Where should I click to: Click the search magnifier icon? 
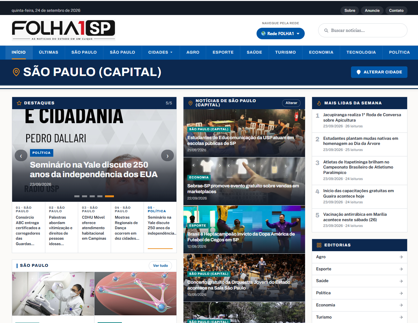point(326,31)
